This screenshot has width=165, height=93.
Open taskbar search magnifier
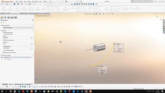tap(6, 91)
